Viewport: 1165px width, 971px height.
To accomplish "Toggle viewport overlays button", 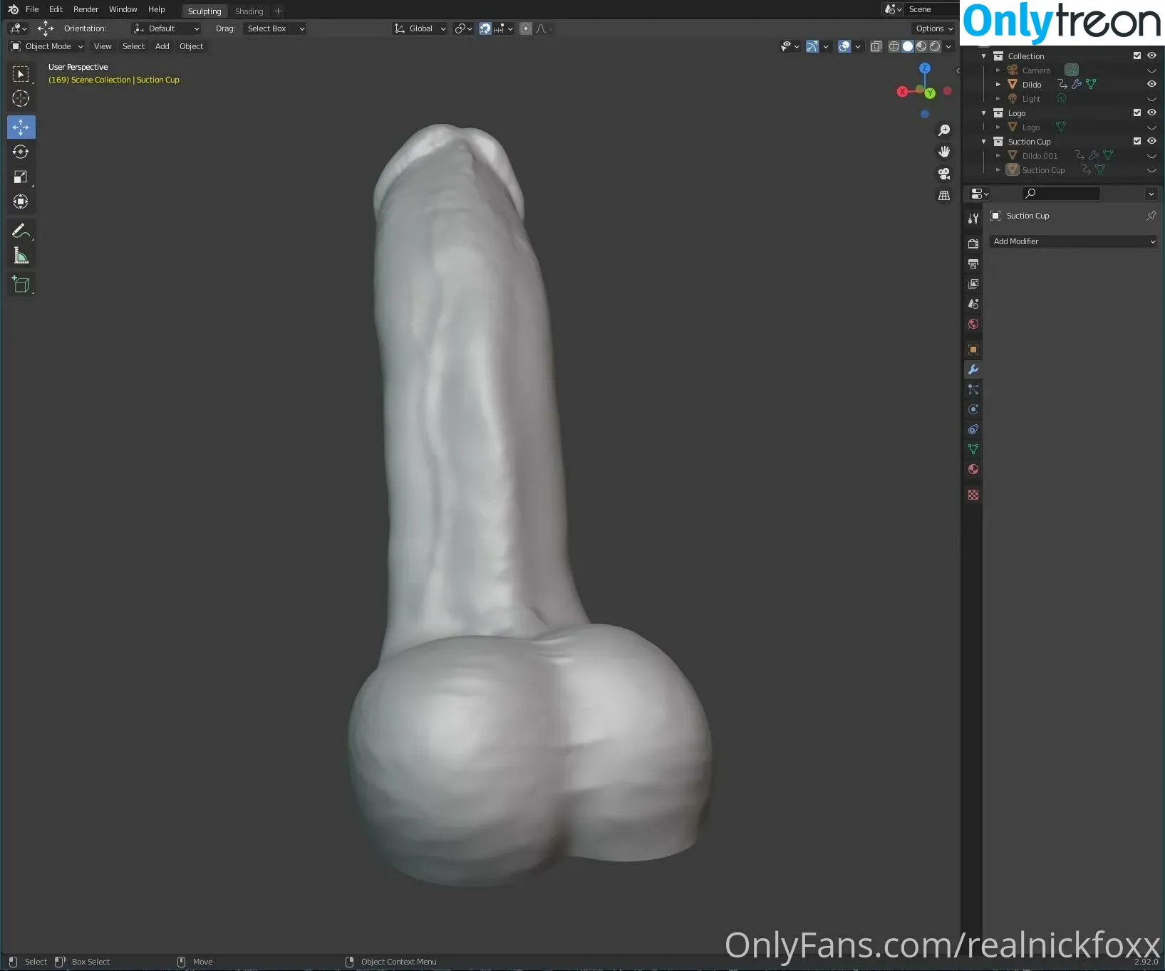I will tap(844, 46).
